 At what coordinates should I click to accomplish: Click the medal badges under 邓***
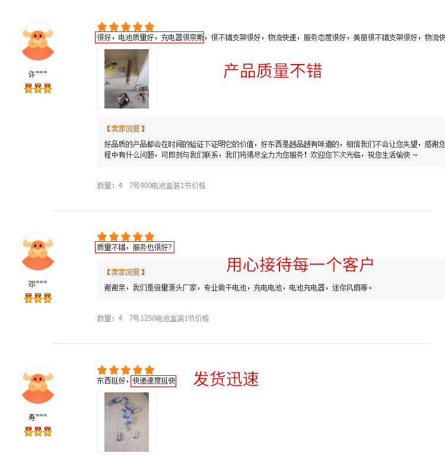click(x=38, y=298)
